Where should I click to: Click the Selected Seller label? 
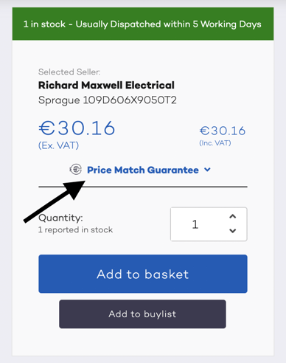coord(69,72)
